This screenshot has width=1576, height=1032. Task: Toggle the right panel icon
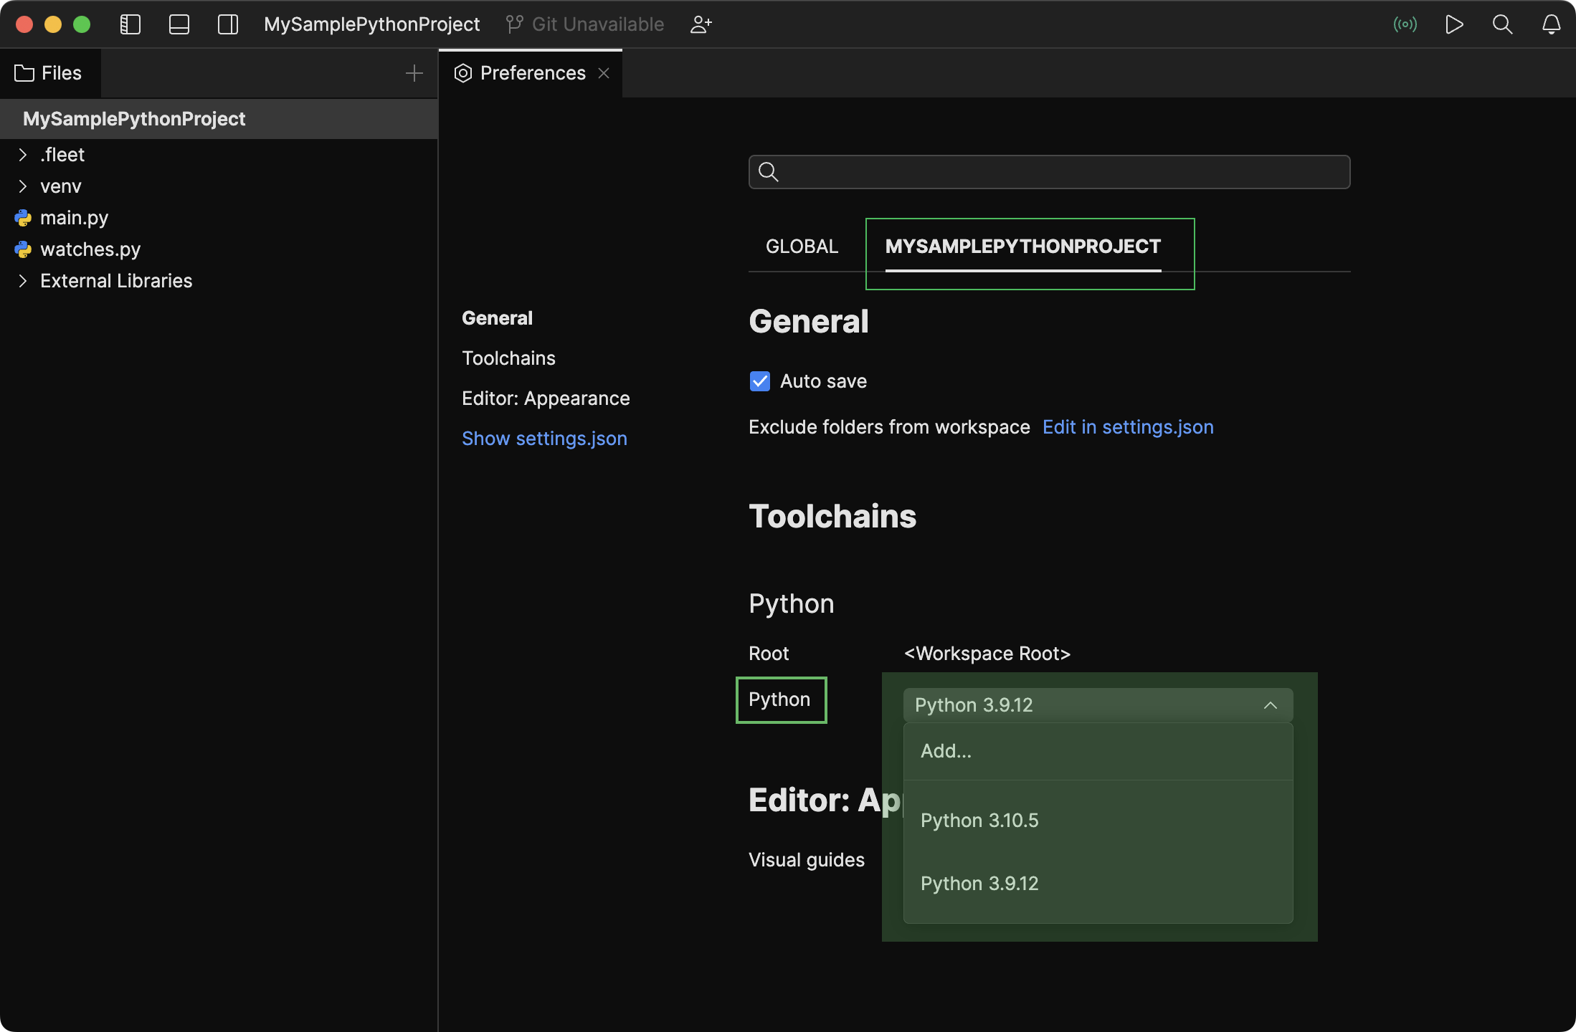(x=227, y=24)
